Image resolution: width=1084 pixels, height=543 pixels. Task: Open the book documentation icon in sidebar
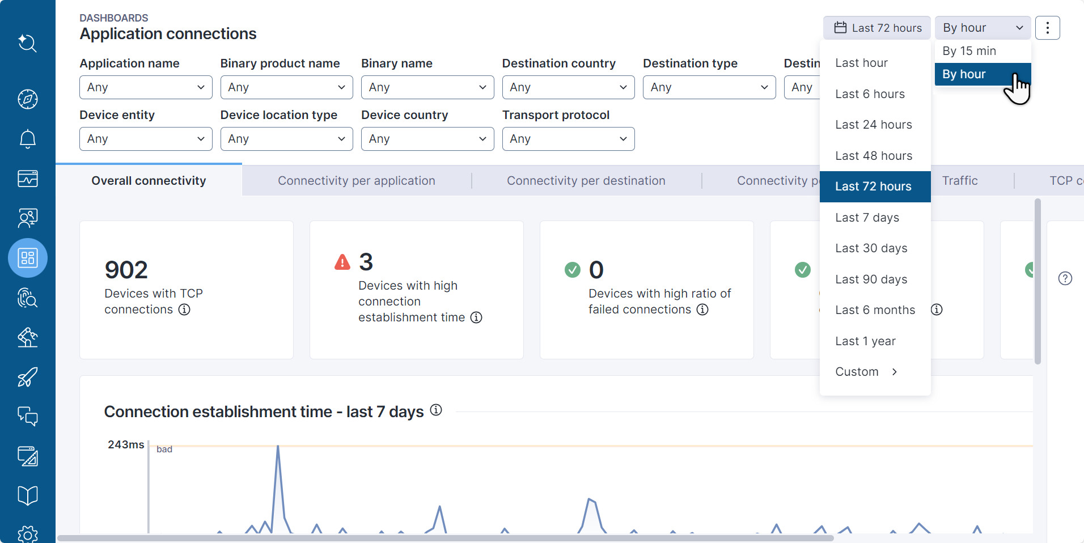[27, 496]
